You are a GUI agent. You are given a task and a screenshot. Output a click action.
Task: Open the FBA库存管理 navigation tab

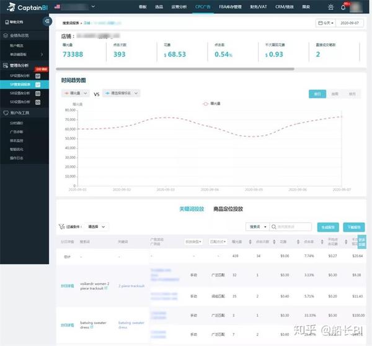[230, 7]
